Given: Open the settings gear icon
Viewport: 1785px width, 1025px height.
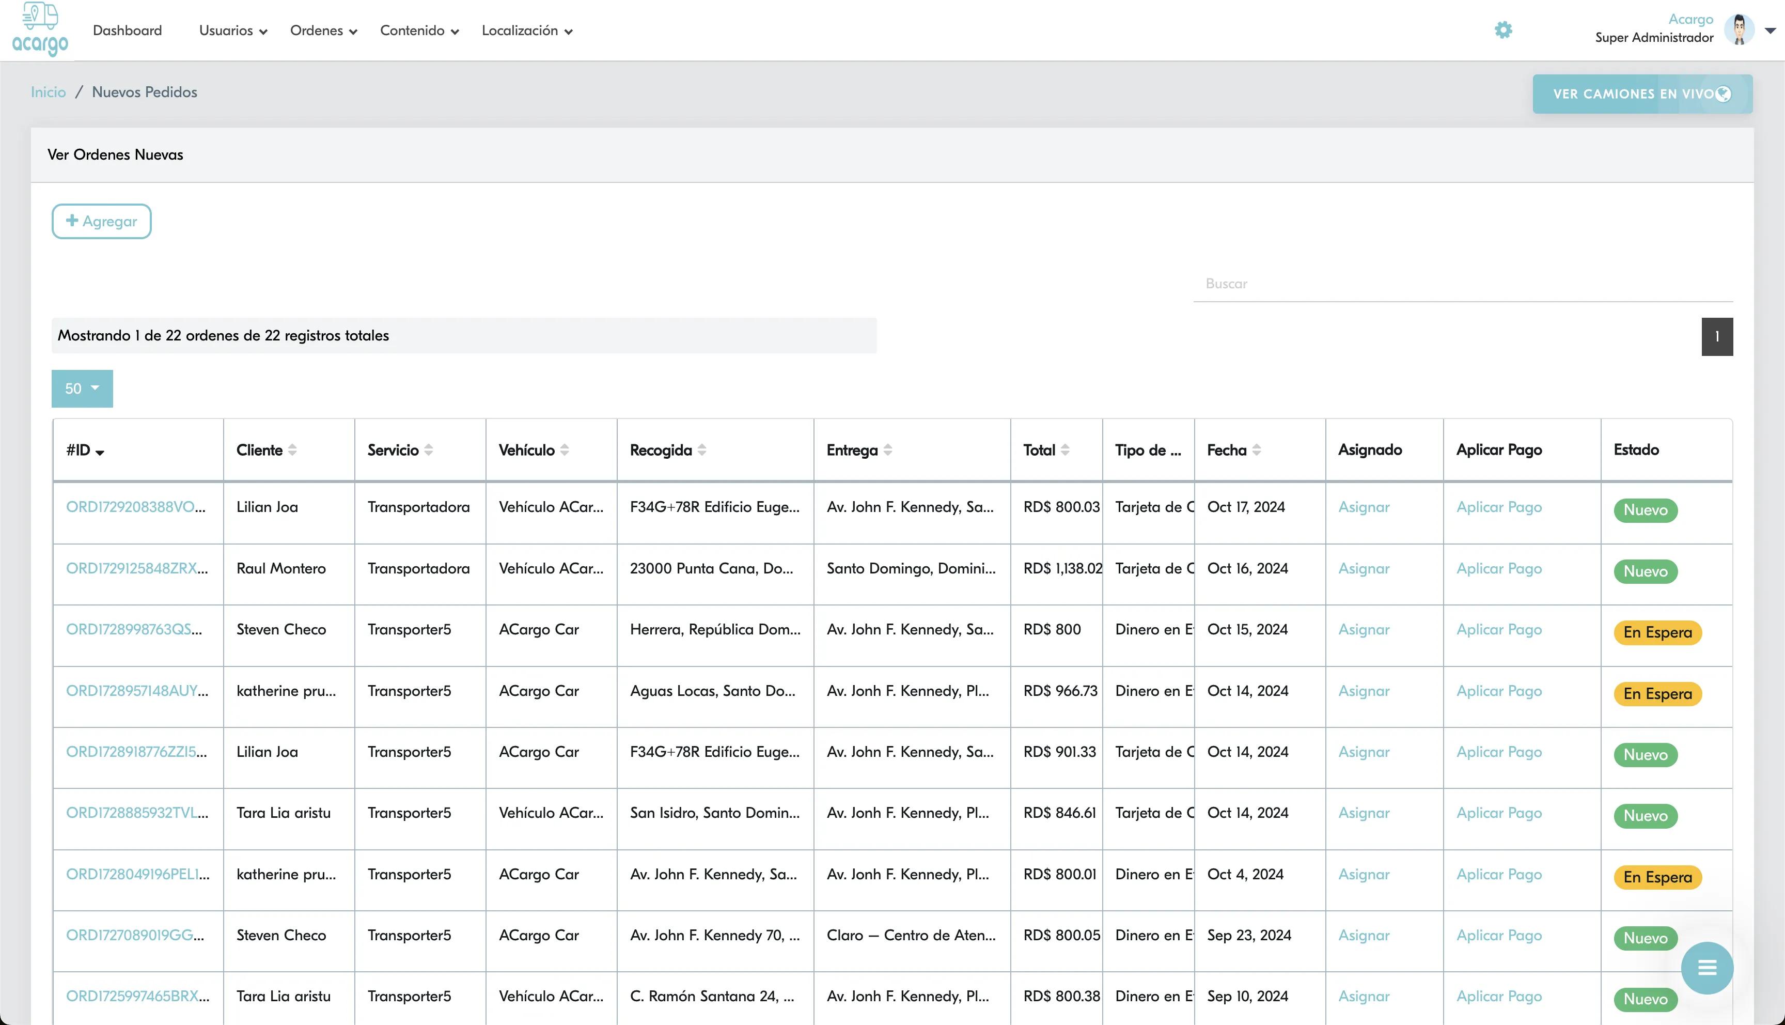Looking at the screenshot, I should (x=1503, y=30).
